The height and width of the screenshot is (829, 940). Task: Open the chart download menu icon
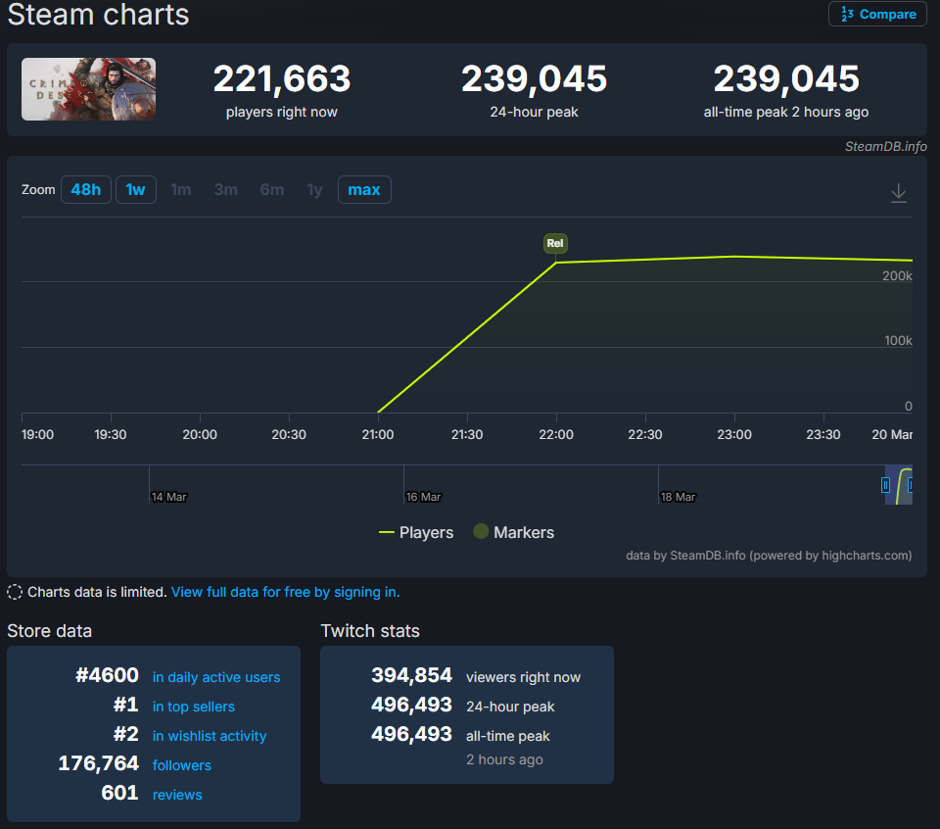tap(898, 193)
